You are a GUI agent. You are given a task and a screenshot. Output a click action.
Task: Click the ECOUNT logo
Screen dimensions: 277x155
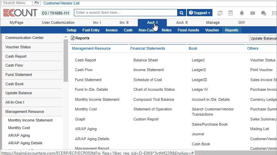[x=20, y=13]
